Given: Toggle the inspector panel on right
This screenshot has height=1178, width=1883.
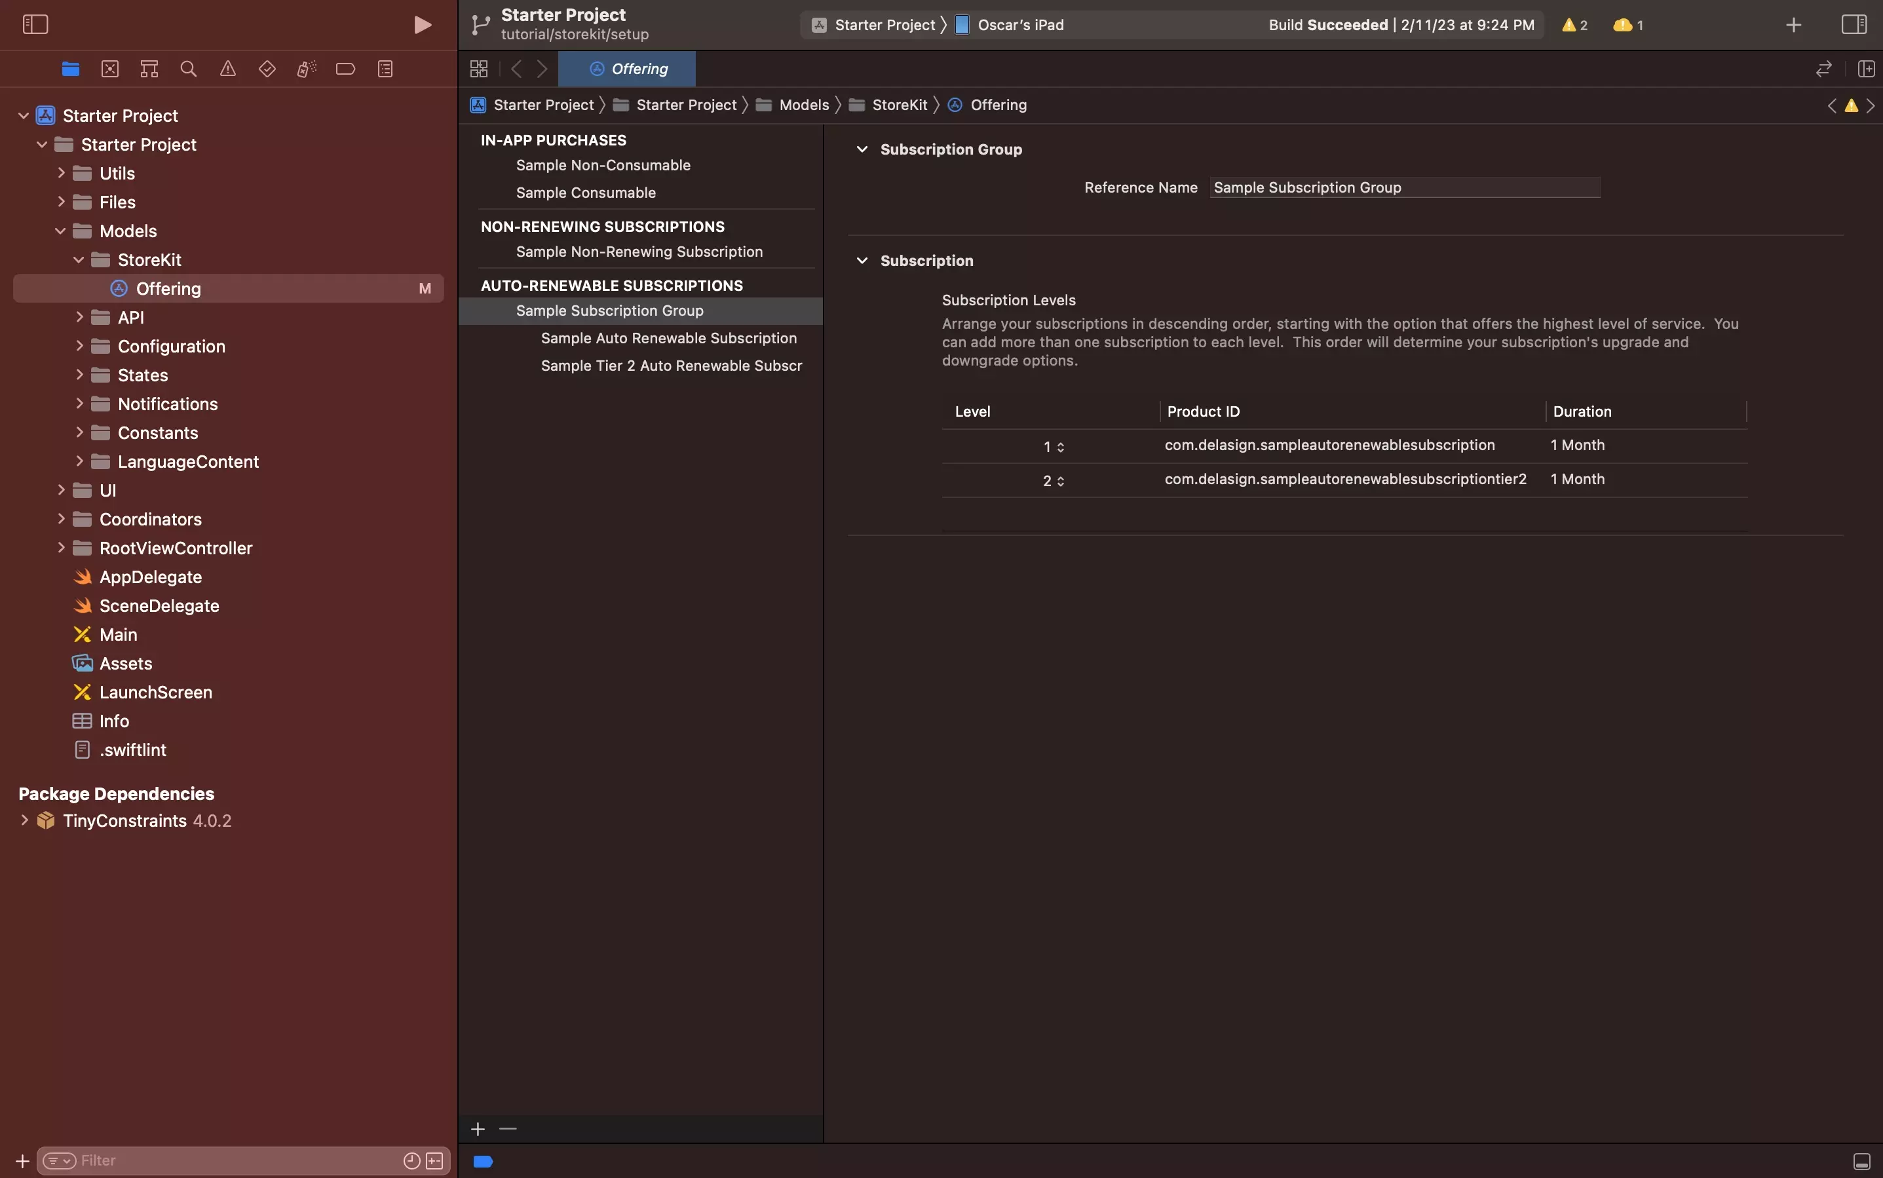Looking at the screenshot, I should tap(1854, 24).
